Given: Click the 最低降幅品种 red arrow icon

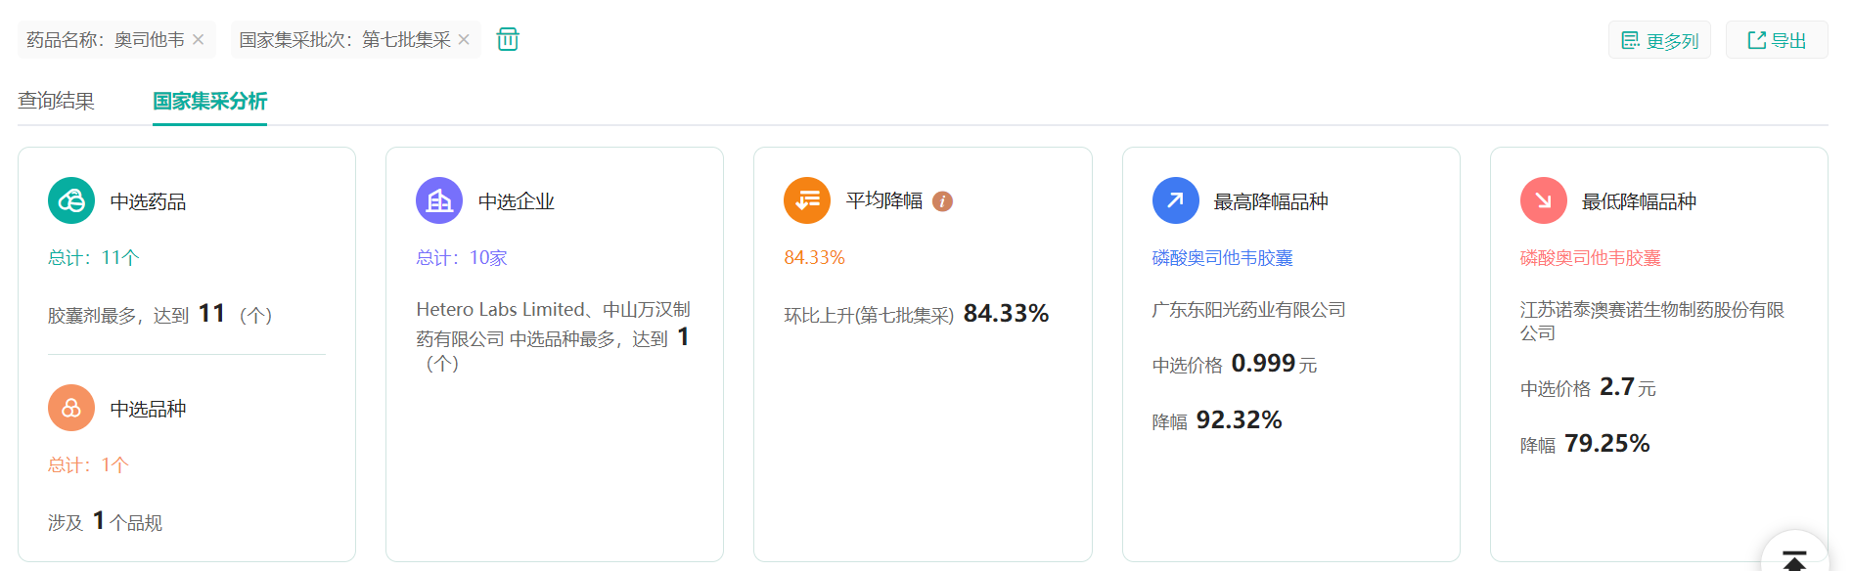Looking at the screenshot, I should pyautogui.click(x=1544, y=201).
